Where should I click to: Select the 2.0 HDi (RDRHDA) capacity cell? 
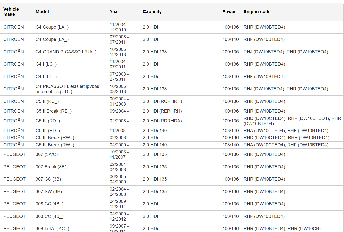[162, 121]
